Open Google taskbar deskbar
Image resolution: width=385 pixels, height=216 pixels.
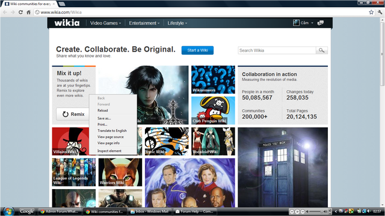point(26,211)
